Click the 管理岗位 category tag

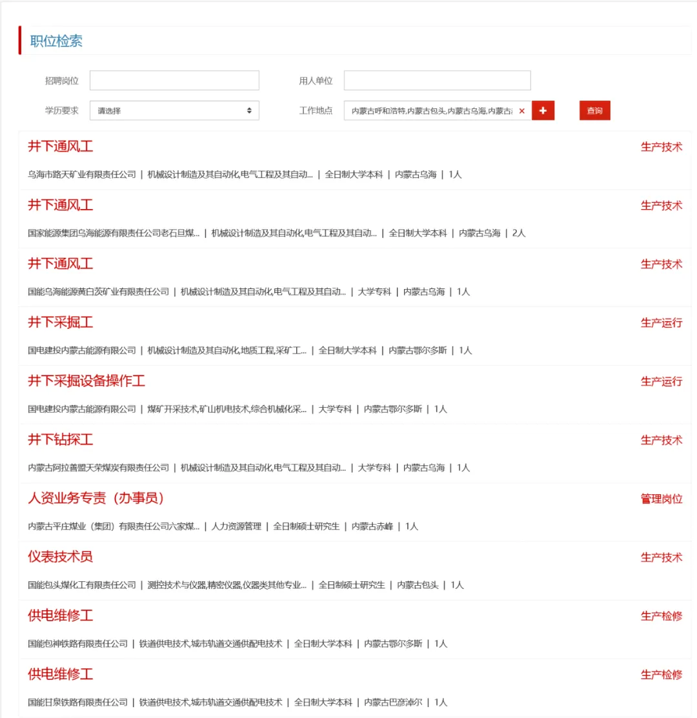coord(662,499)
